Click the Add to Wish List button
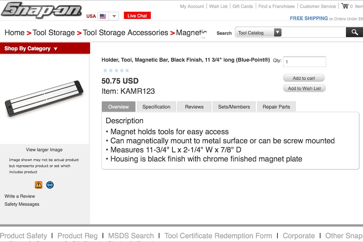 point(304,88)
